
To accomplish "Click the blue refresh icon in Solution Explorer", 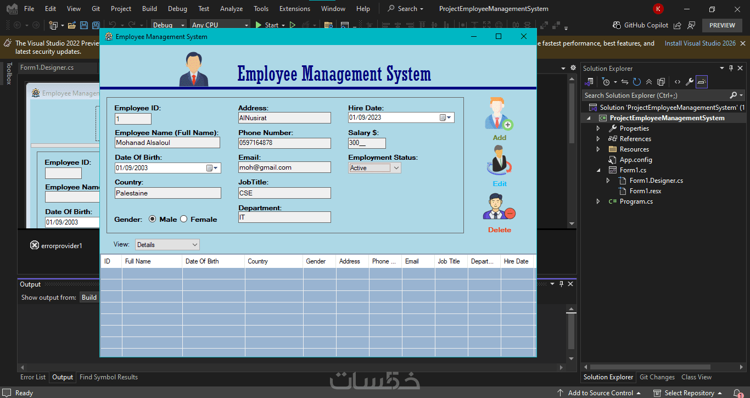I will coord(636,82).
